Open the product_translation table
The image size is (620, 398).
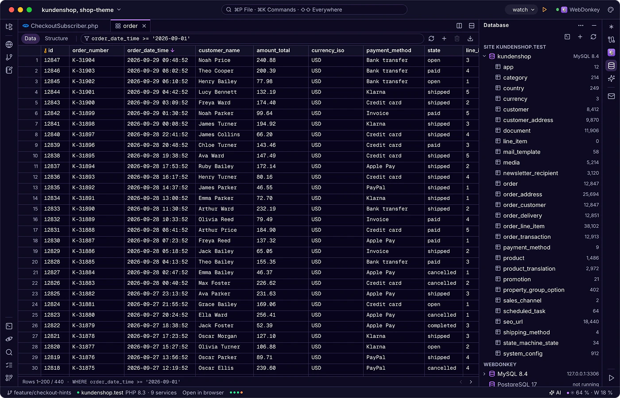coord(529,268)
